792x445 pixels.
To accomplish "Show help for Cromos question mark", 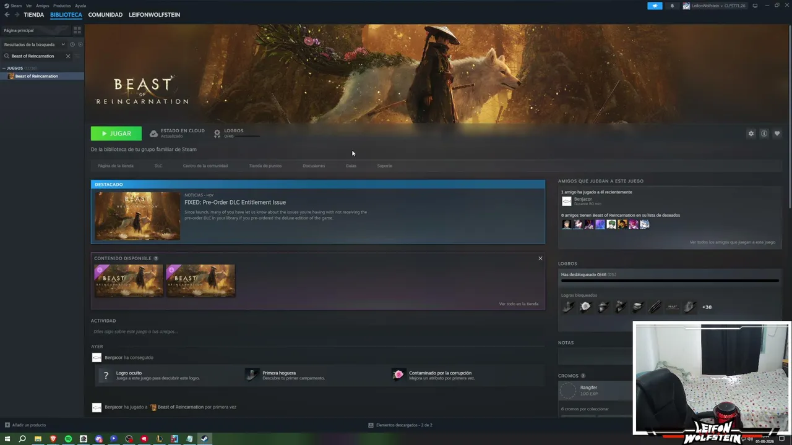I will pyautogui.click(x=583, y=376).
